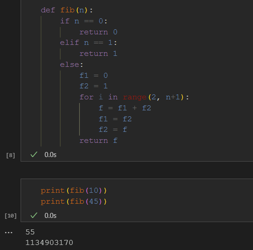Click the f = f1 + f2 line
The image size is (253, 250).
point(125,108)
